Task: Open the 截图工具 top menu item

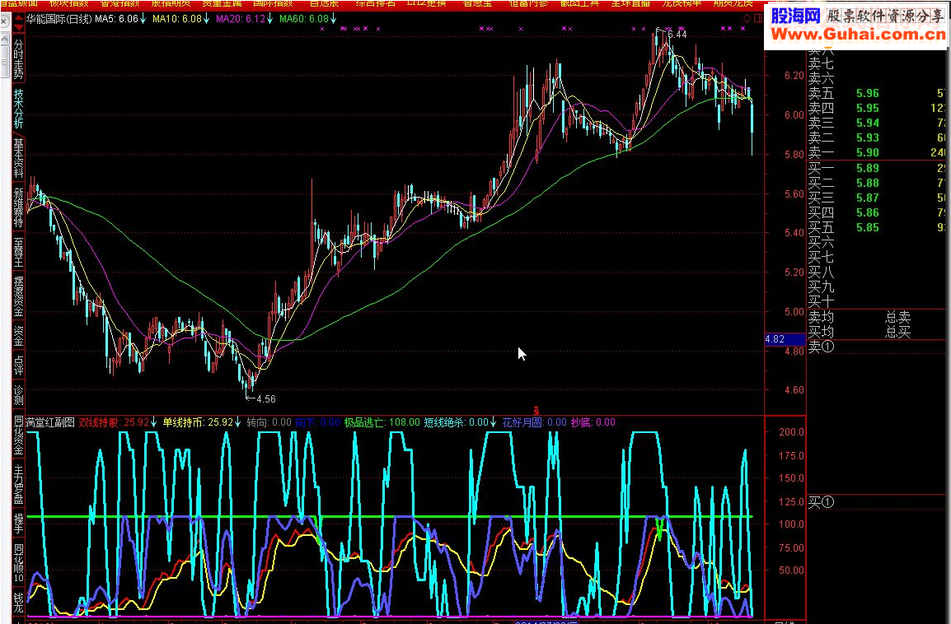Action: point(579,3)
